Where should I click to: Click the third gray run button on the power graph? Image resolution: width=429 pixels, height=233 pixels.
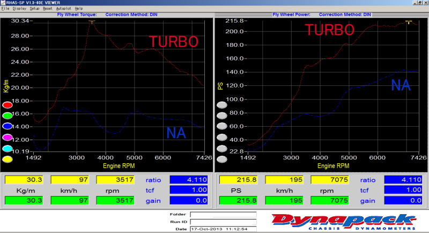pyautogui.click(x=222, y=126)
